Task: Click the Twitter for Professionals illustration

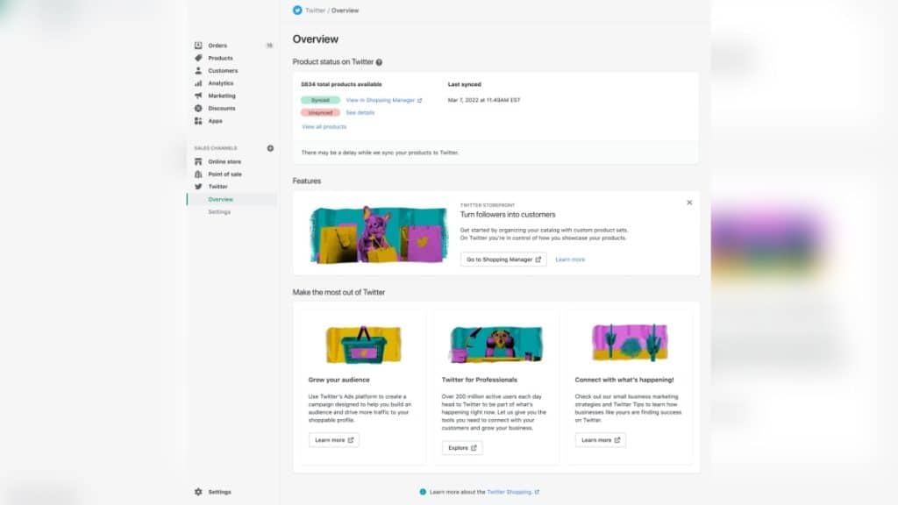Action: [x=496, y=345]
